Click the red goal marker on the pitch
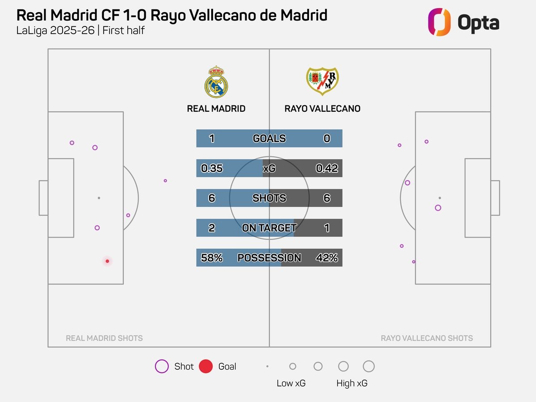Screen dimensions: 536x402 [107, 261]
